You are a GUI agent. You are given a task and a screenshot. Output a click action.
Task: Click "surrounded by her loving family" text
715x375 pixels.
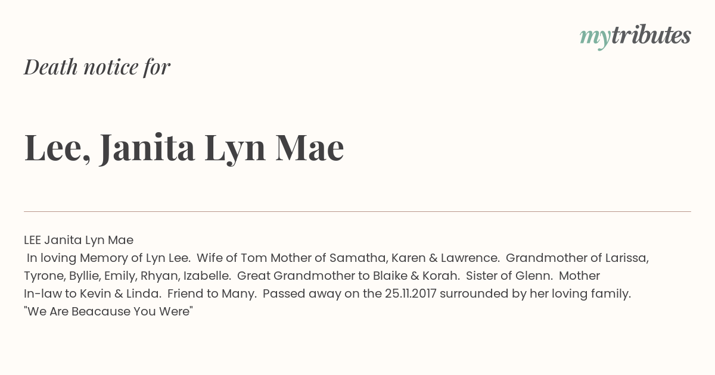[x=534, y=294]
